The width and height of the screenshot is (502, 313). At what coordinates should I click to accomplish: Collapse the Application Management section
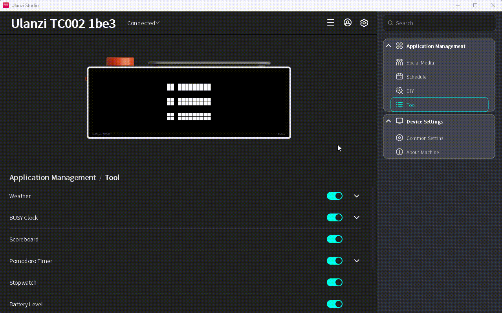(388, 46)
